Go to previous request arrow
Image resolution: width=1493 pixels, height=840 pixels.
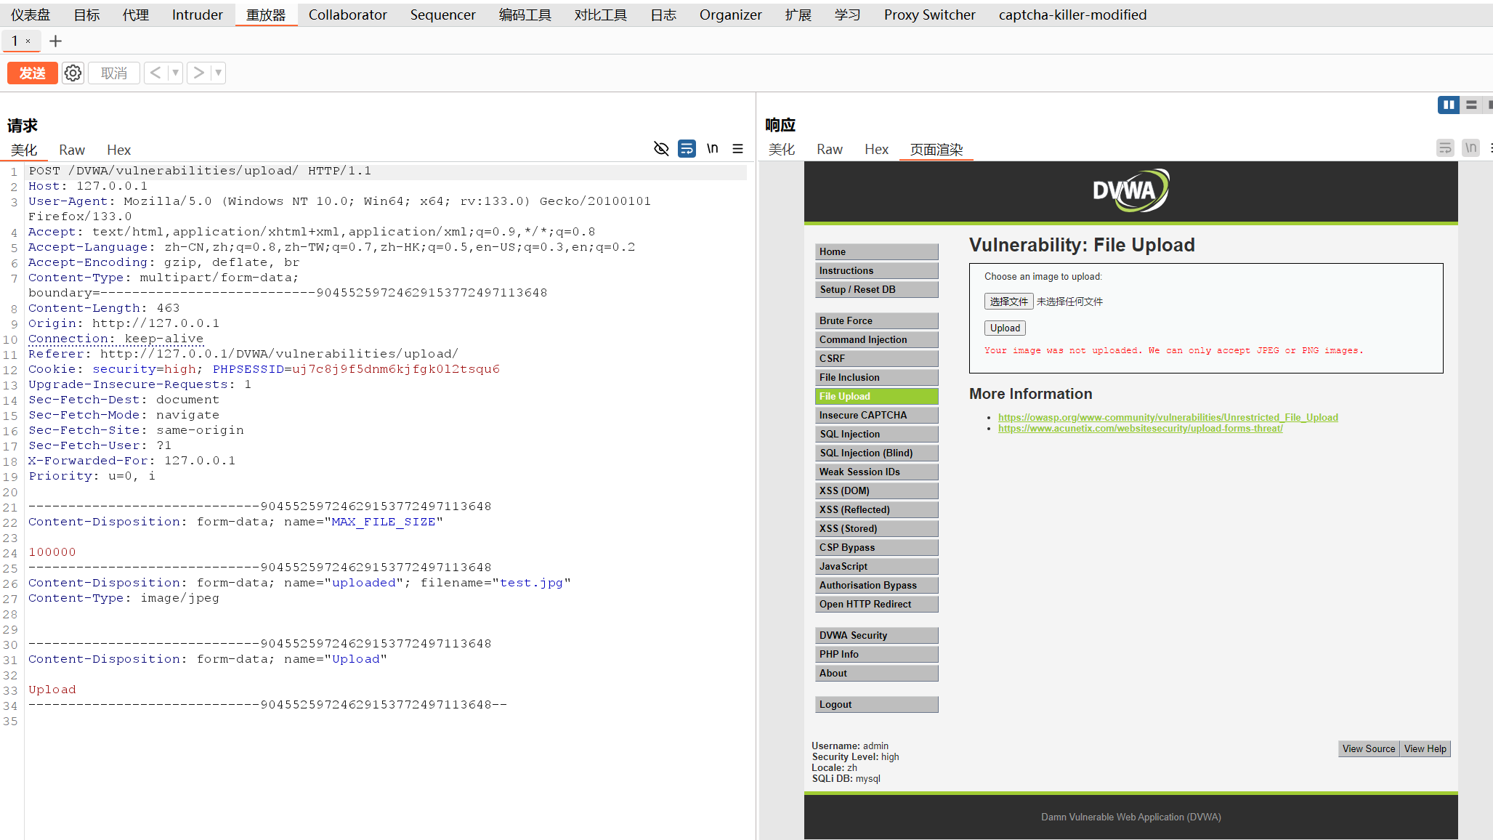tap(155, 73)
